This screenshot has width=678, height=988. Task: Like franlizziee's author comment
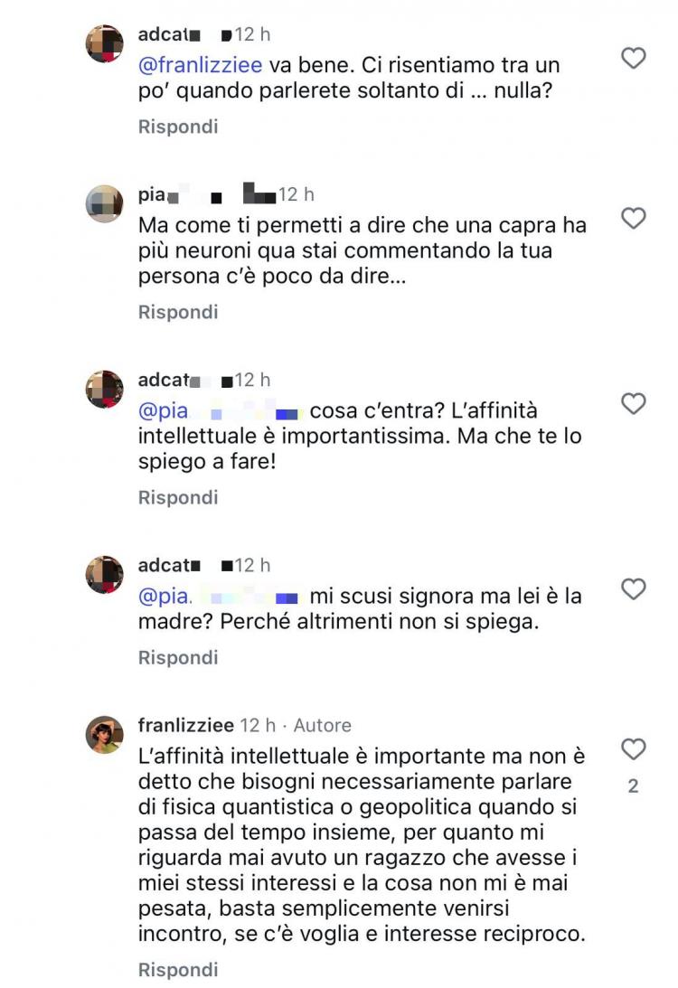pyautogui.click(x=634, y=748)
